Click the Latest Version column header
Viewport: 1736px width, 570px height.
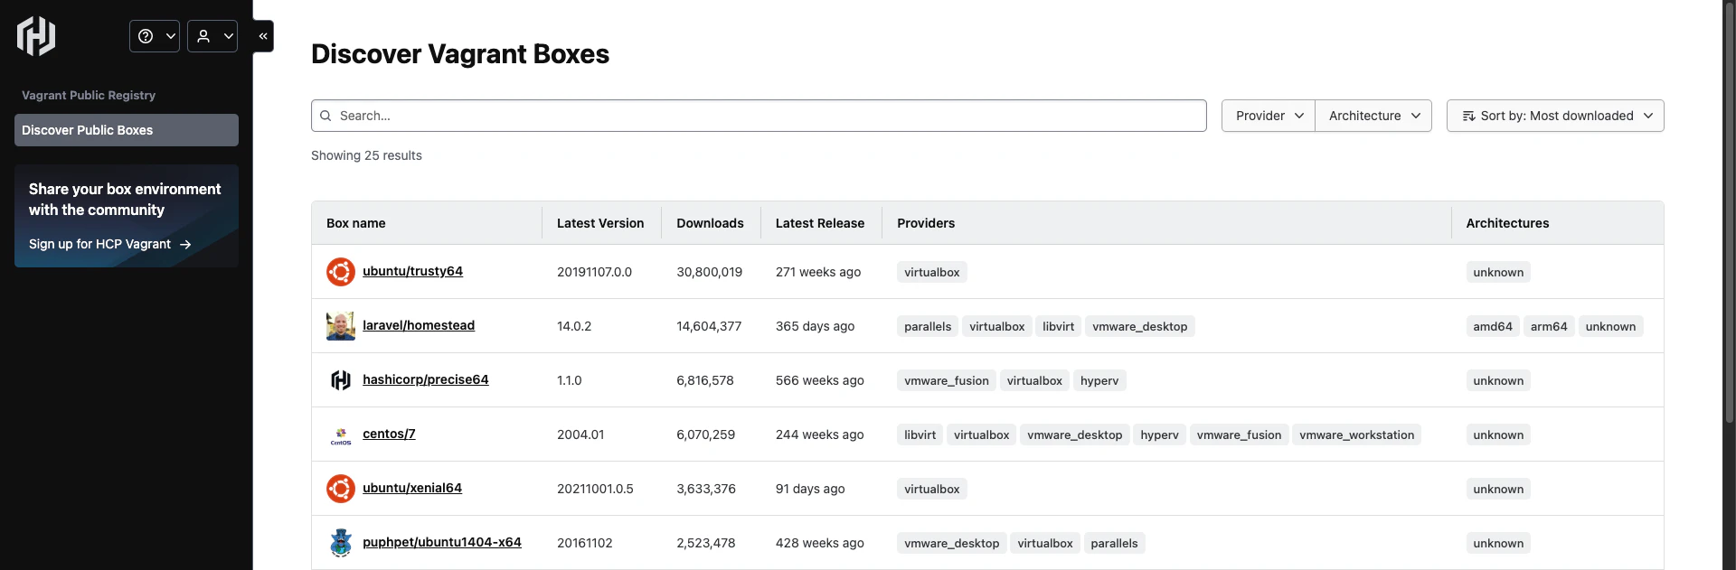(x=600, y=223)
